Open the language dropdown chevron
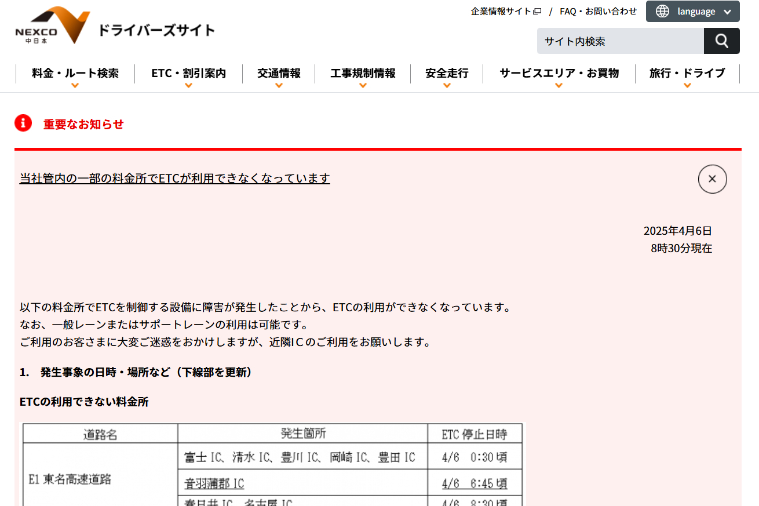 pos(727,12)
